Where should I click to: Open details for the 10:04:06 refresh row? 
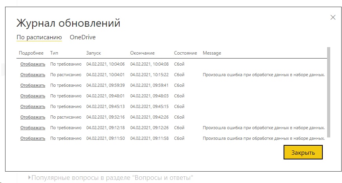(x=33, y=64)
